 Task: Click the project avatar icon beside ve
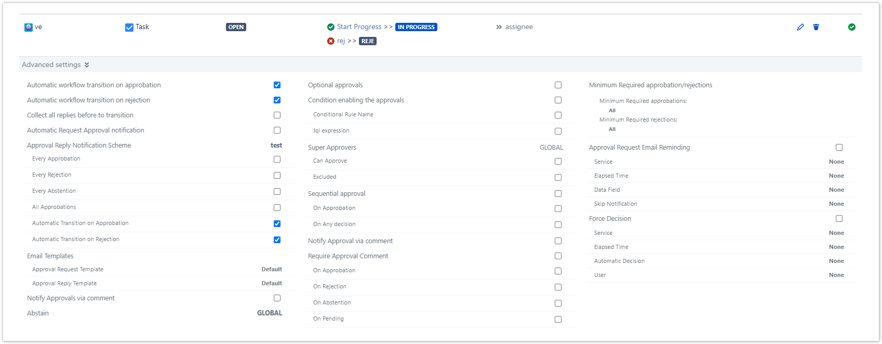(x=29, y=27)
